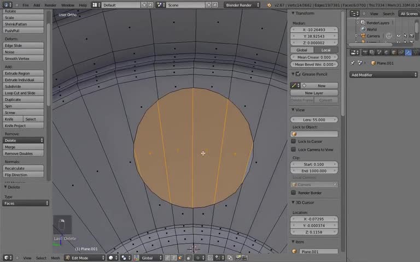The image size is (420, 262).
Task: Switch to Modifiers wrench tab
Action: coord(408,52)
